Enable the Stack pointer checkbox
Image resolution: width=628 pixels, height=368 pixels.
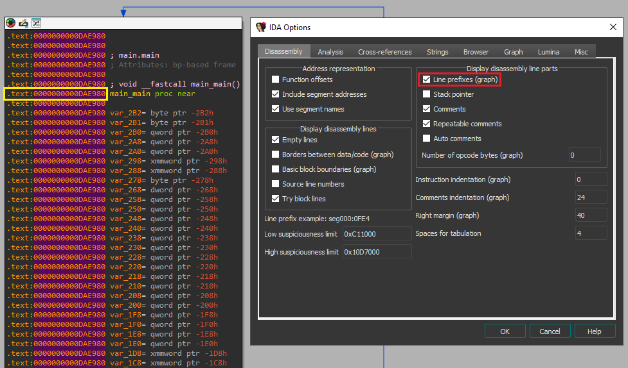point(427,94)
